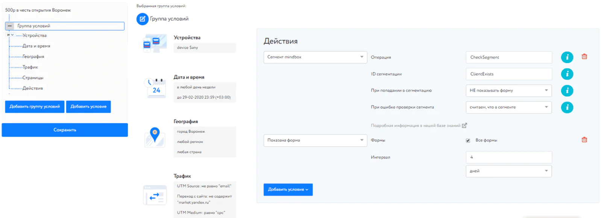The width and height of the screenshot is (601, 218).
Task: Delete the Сегмент mindbox condition with trash icon
Action: pos(584,56)
